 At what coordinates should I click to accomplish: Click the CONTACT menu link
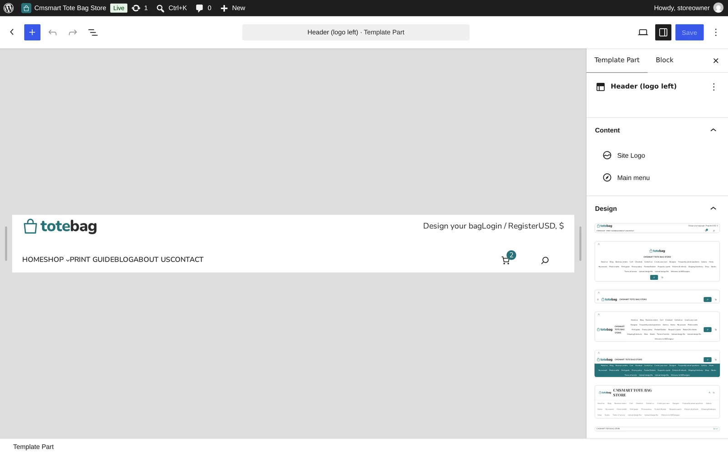click(187, 260)
